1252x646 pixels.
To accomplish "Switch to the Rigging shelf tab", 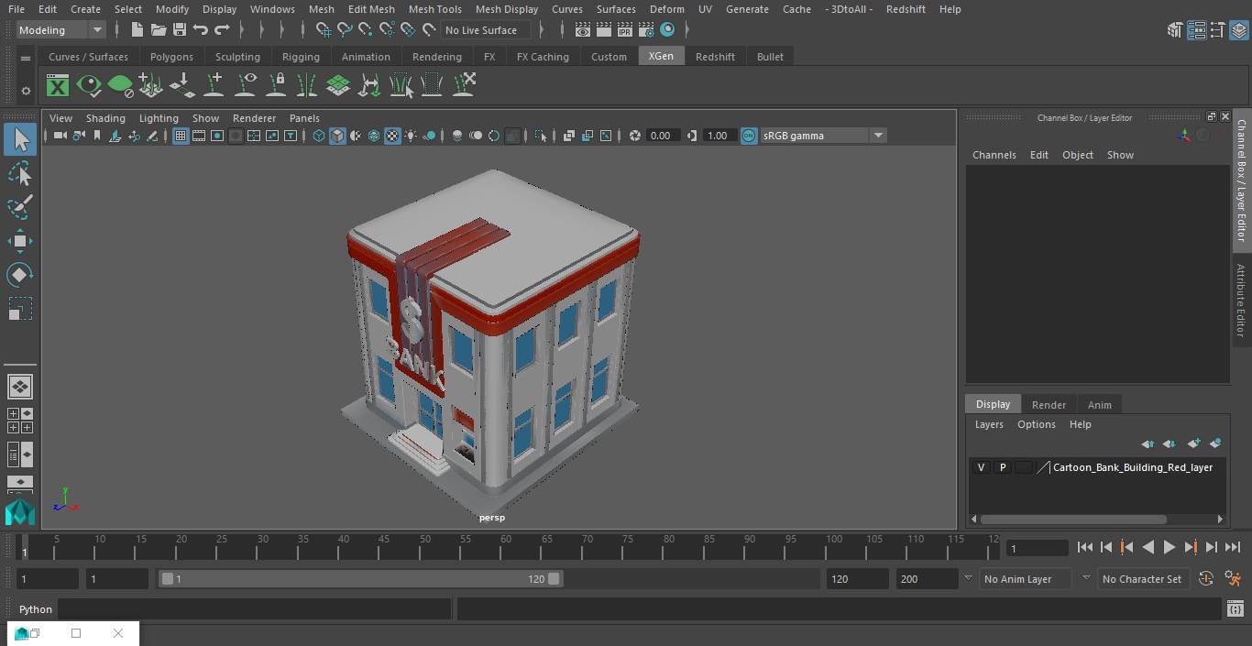I will pos(301,57).
